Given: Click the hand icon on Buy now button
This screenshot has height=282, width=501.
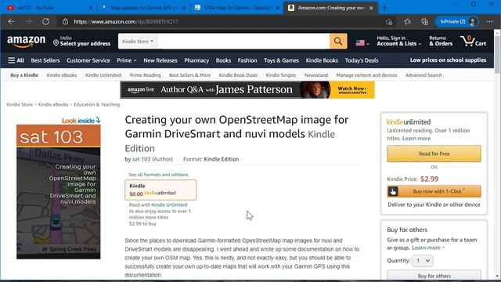Looking at the screenshot, I should click(x=393, y=191).
